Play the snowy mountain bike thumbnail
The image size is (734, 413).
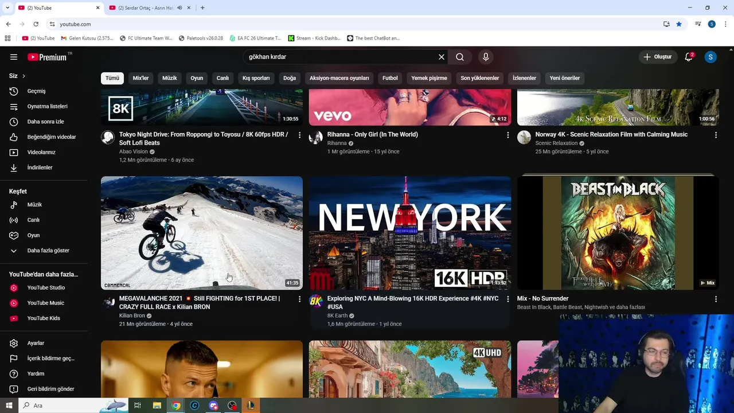point(202,233)
